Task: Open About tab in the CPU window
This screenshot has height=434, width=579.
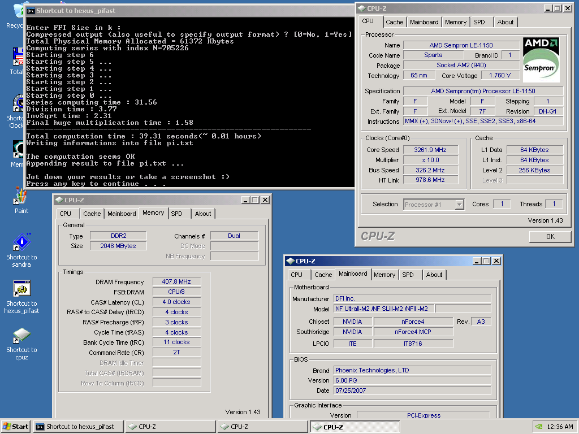Action: (505, 22)
